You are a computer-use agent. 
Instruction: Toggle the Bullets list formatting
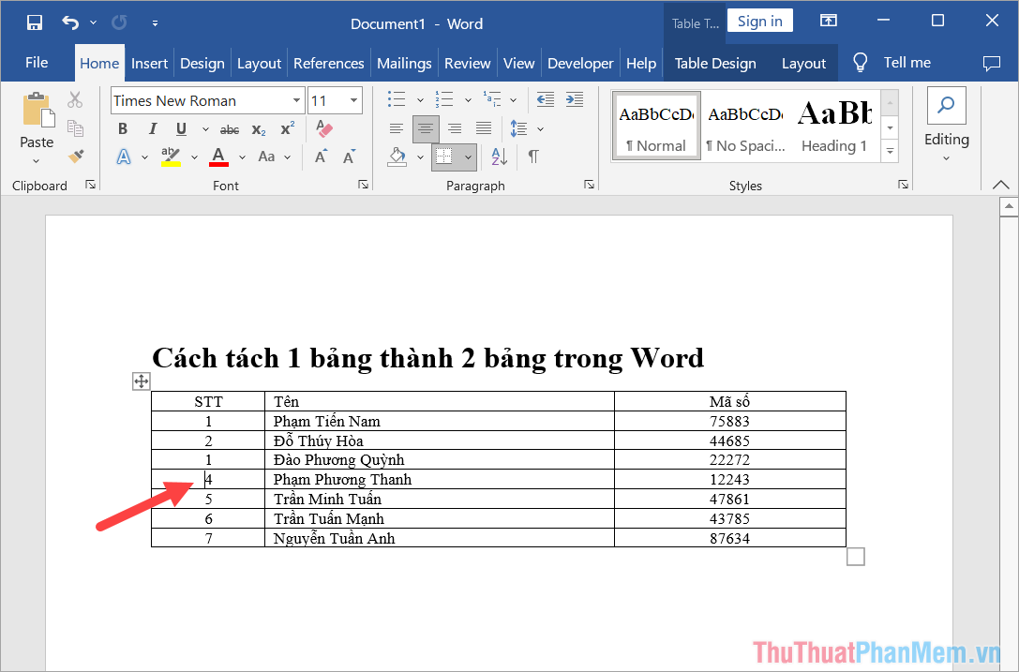click(396, 98)
